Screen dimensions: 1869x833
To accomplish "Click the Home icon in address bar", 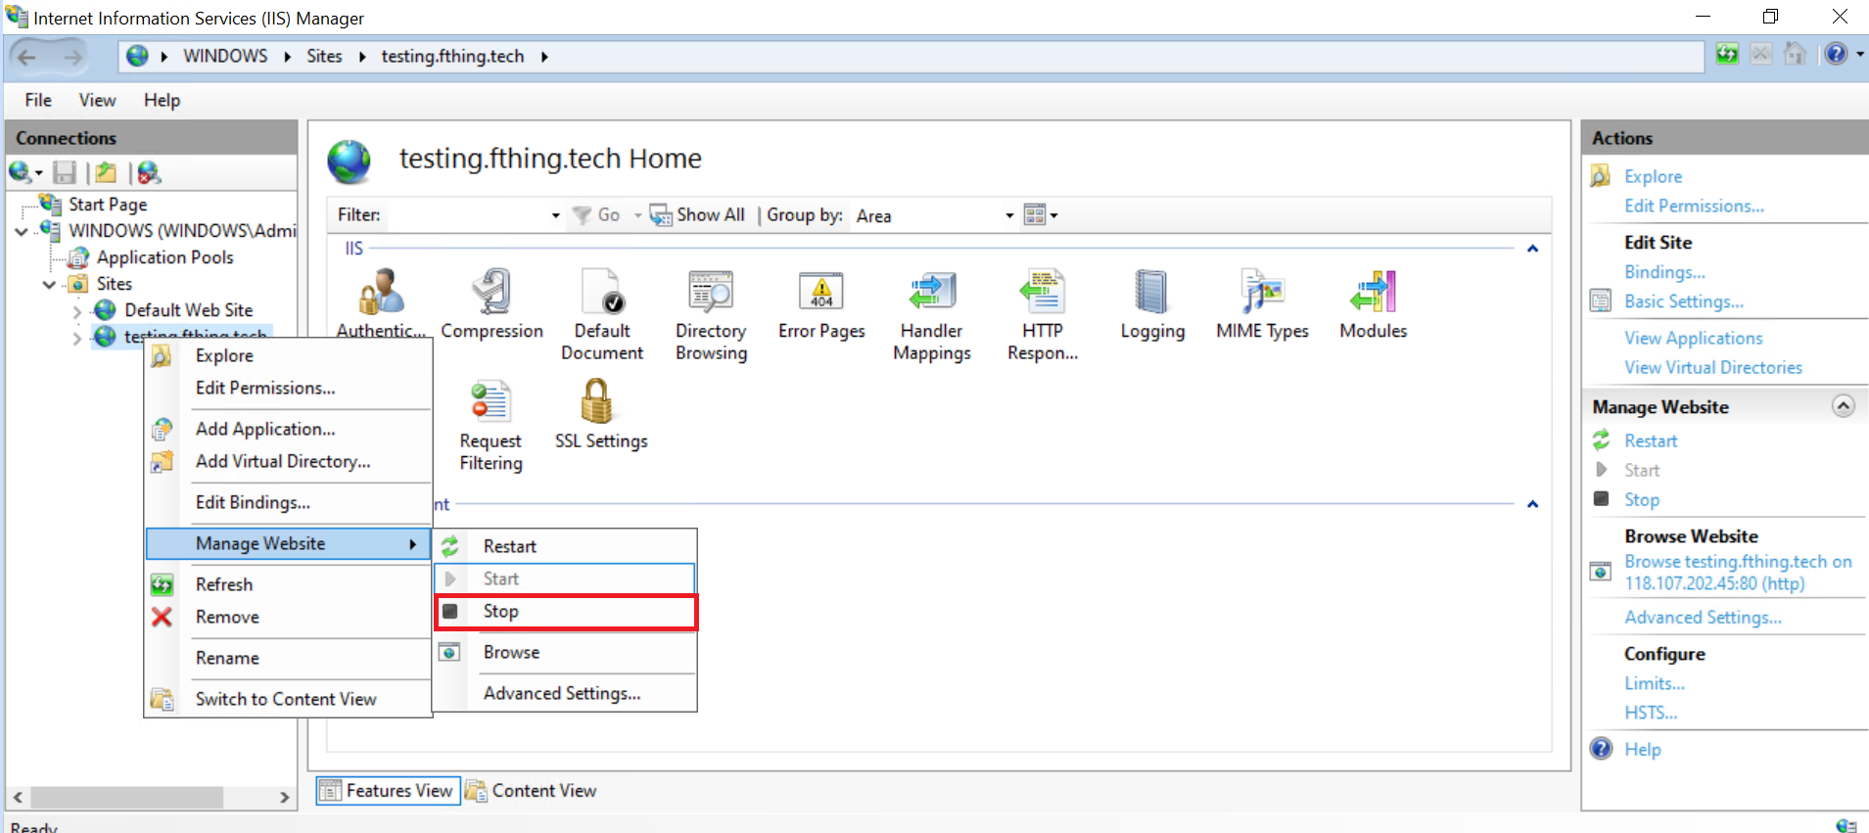I will [x=1795, y=54].
